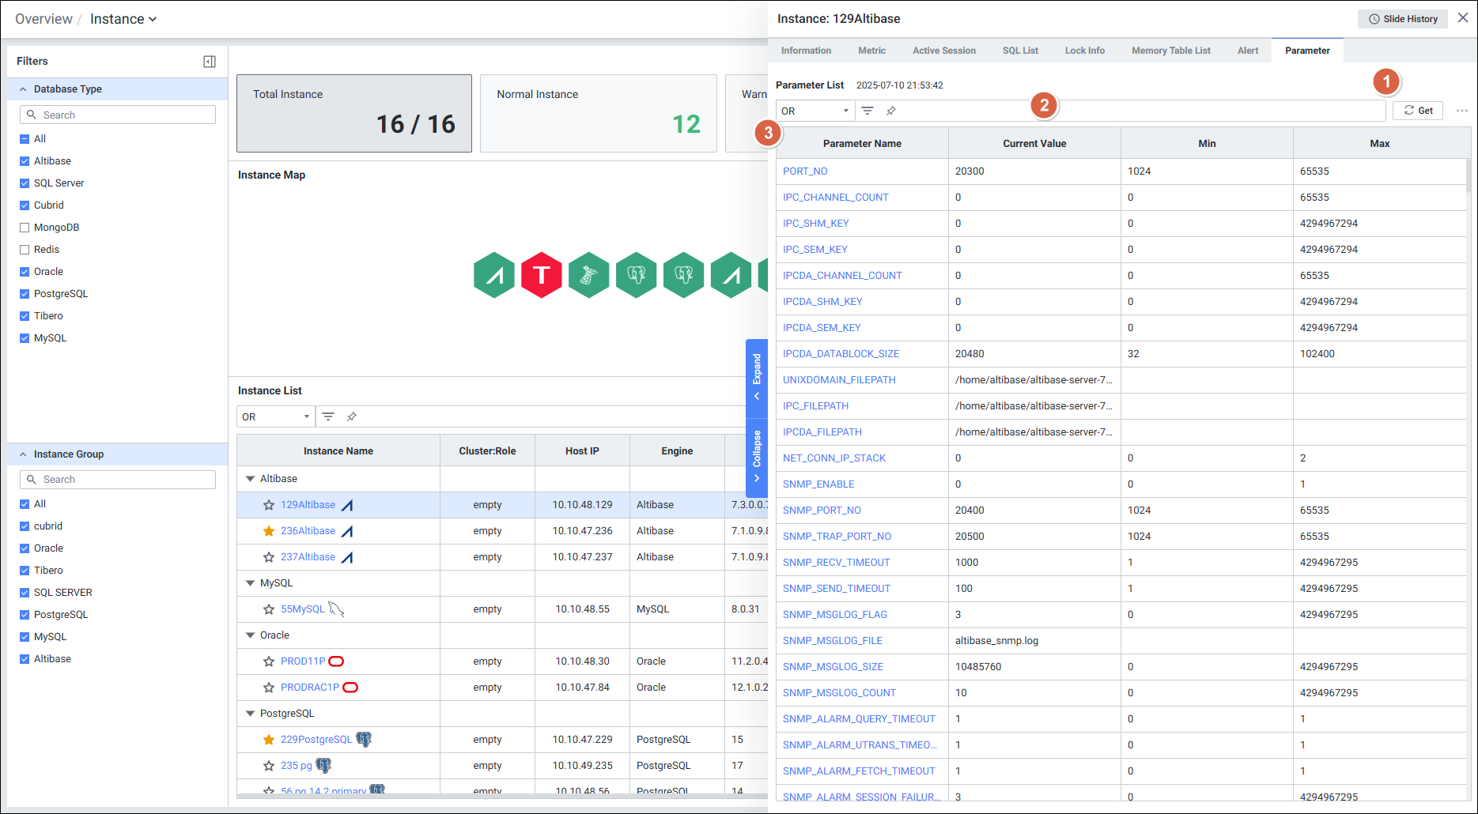Collapse the Filters sidebar panel icon
The width and height of the screenshot is (1478, 814).
point(210,62)
